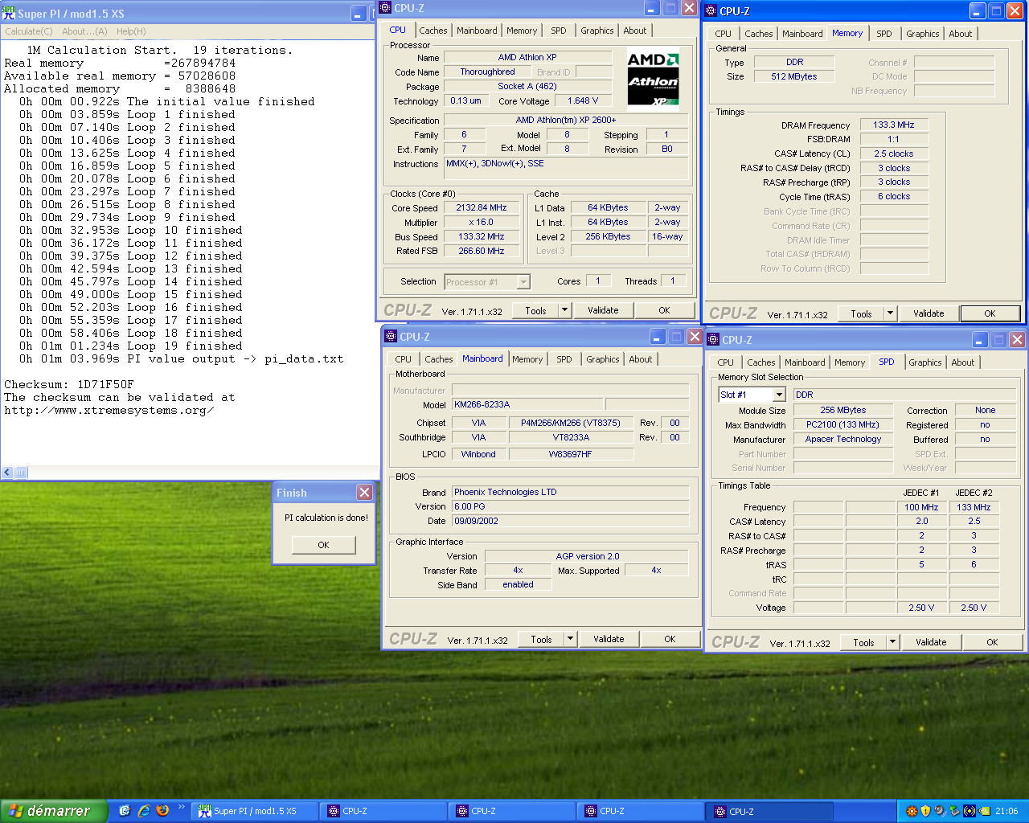Open Memory tab in SPD CPU-Z window
Viewport: 1029px width, 823px height.
[x=850, y=362]
